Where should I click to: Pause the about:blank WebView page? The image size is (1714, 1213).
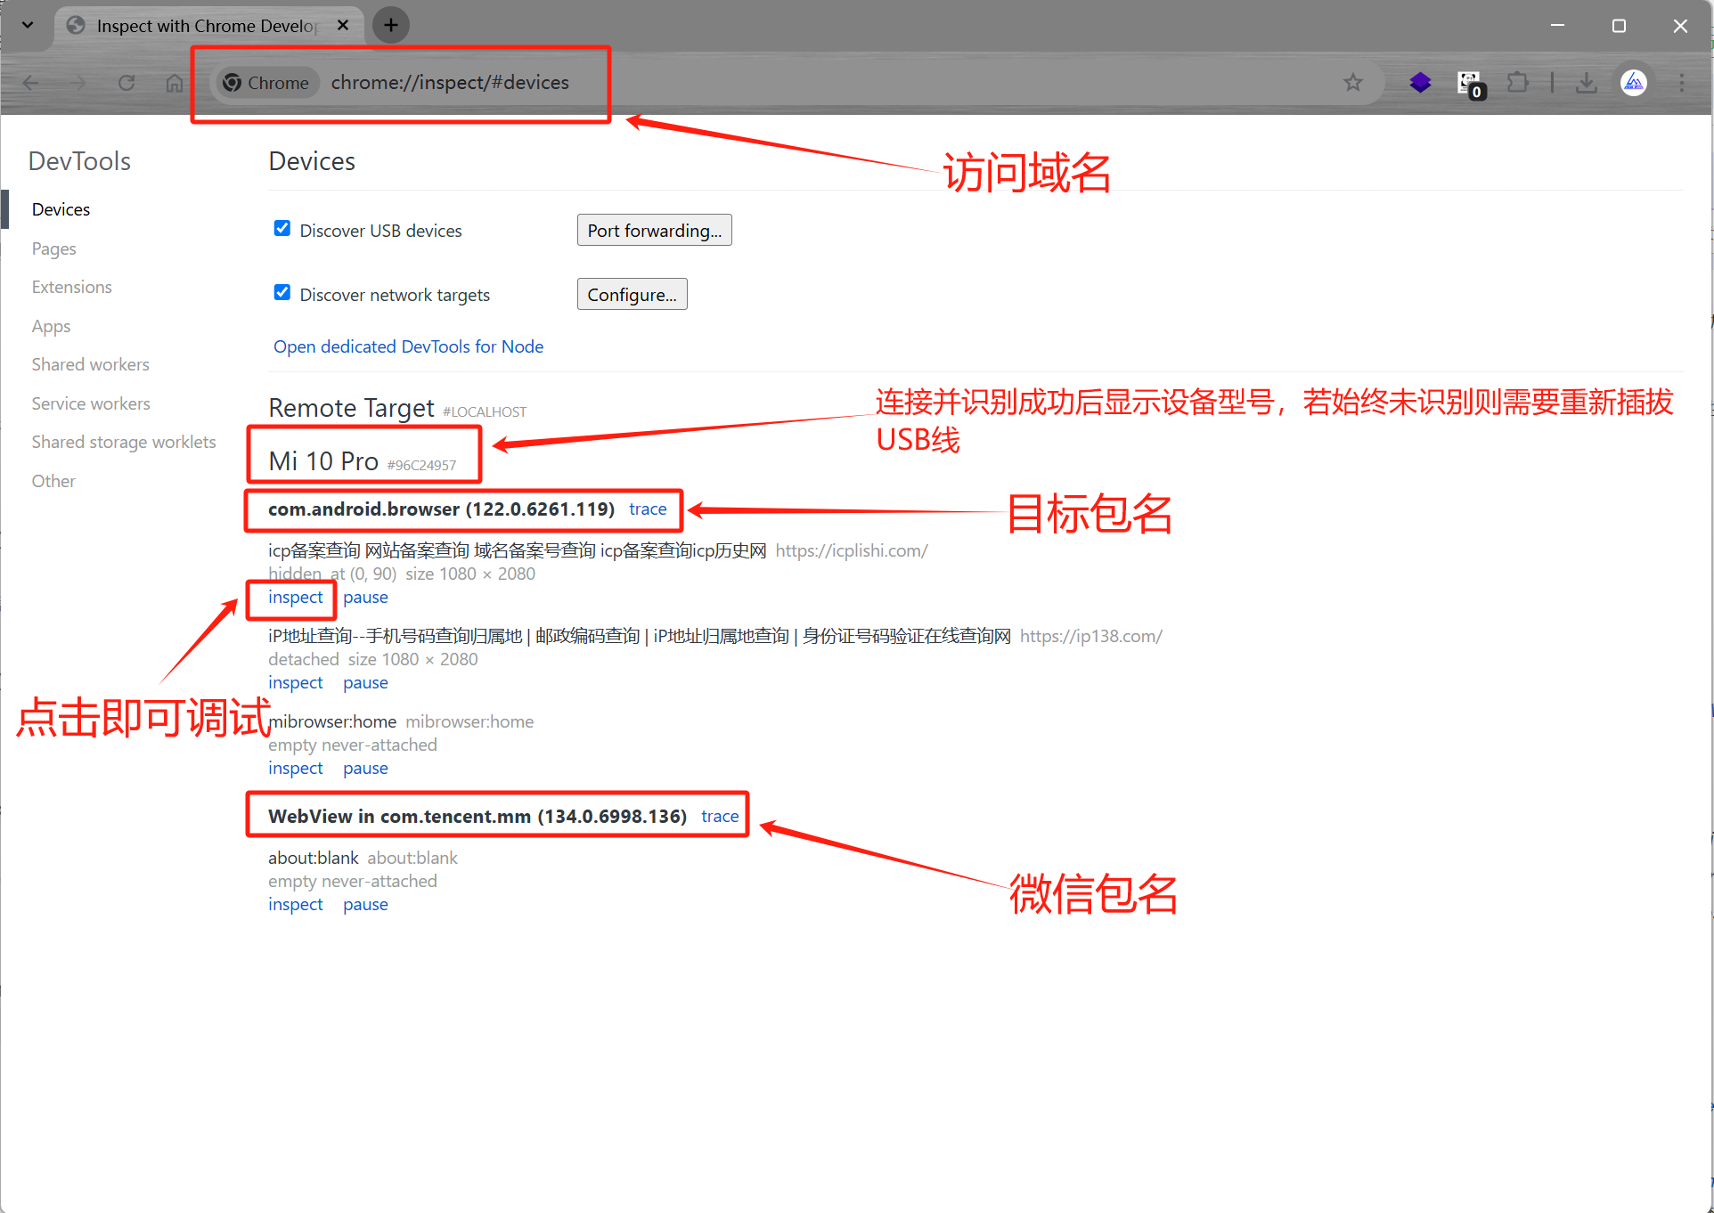click(x=365, y=904)
